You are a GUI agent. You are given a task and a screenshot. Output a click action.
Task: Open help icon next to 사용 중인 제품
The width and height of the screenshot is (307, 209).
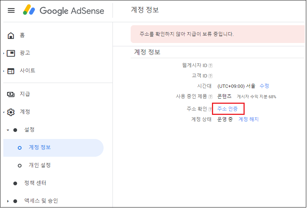(210, 97)
